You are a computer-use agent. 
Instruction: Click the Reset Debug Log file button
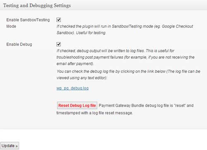coord(77,105)
